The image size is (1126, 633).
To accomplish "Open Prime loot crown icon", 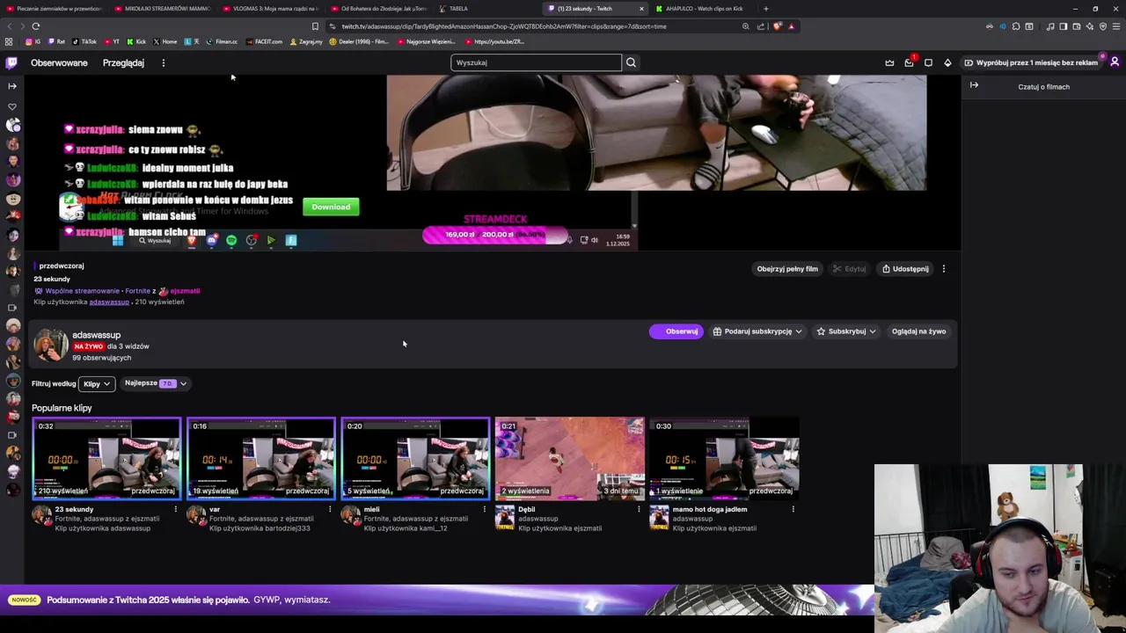I will point(889,62).
